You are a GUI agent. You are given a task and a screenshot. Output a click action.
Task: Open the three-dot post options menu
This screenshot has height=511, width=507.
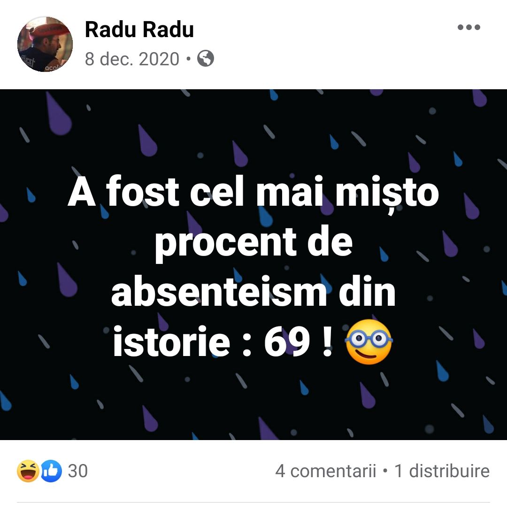(x=469, y=27)
